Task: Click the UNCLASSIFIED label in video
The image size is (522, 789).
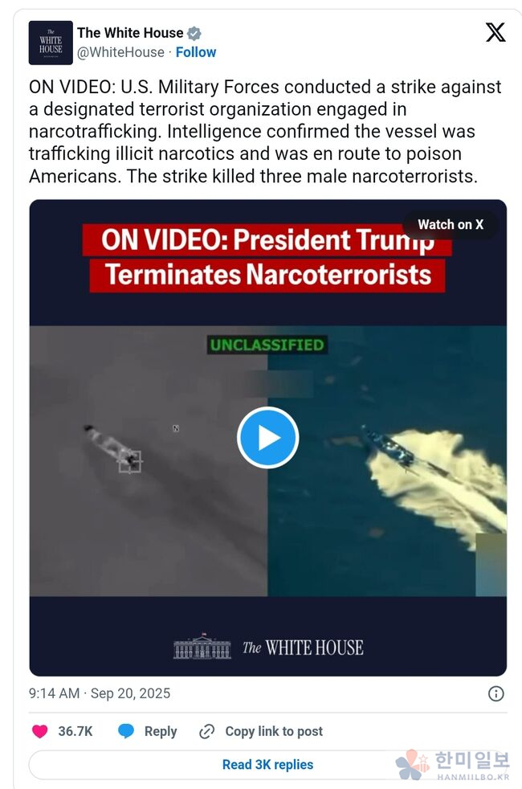Action: 267,345
